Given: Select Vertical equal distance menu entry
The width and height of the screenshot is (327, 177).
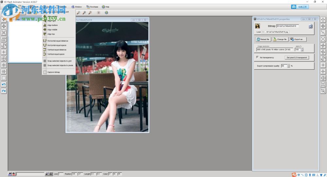Looking at the screenshot, I should tap(59, 50).
